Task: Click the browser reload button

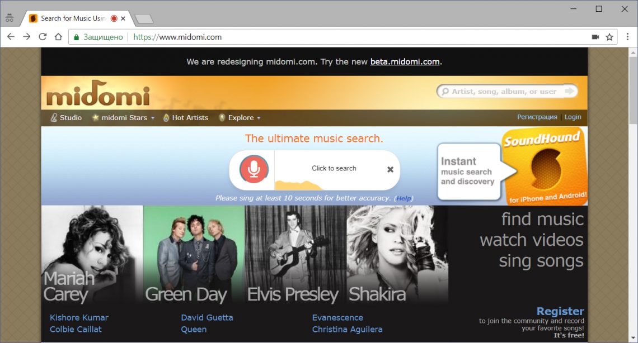Action: point(43,37)
